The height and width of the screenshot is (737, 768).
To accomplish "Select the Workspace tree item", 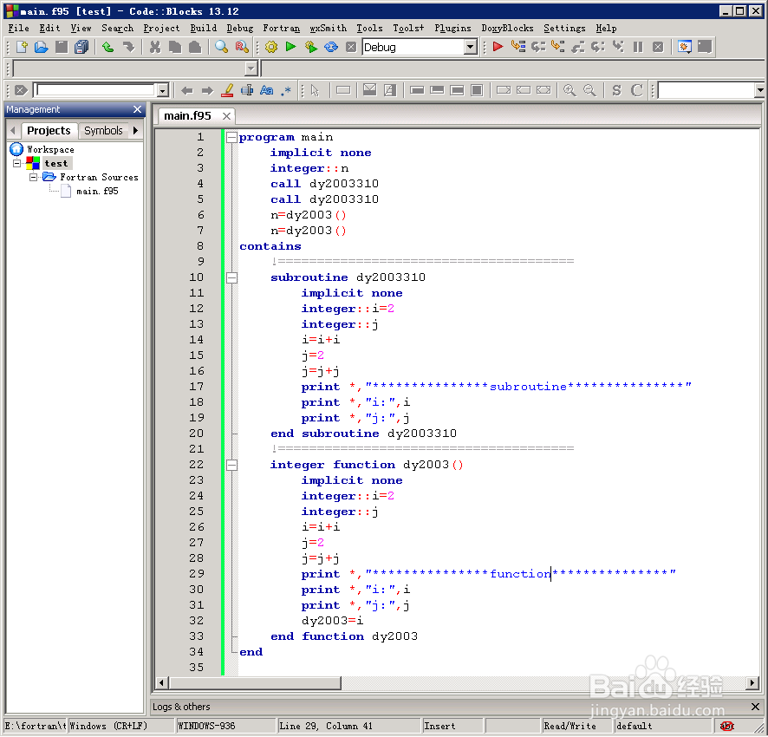I will pos(50,149).
